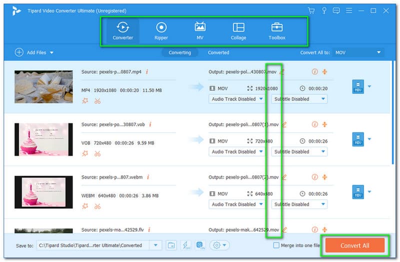Image resolution: width=400 pixels, height=262 pixels.
Task: Expand Subtitle Disabled dropdown for WEBM video
Action: 299,204
